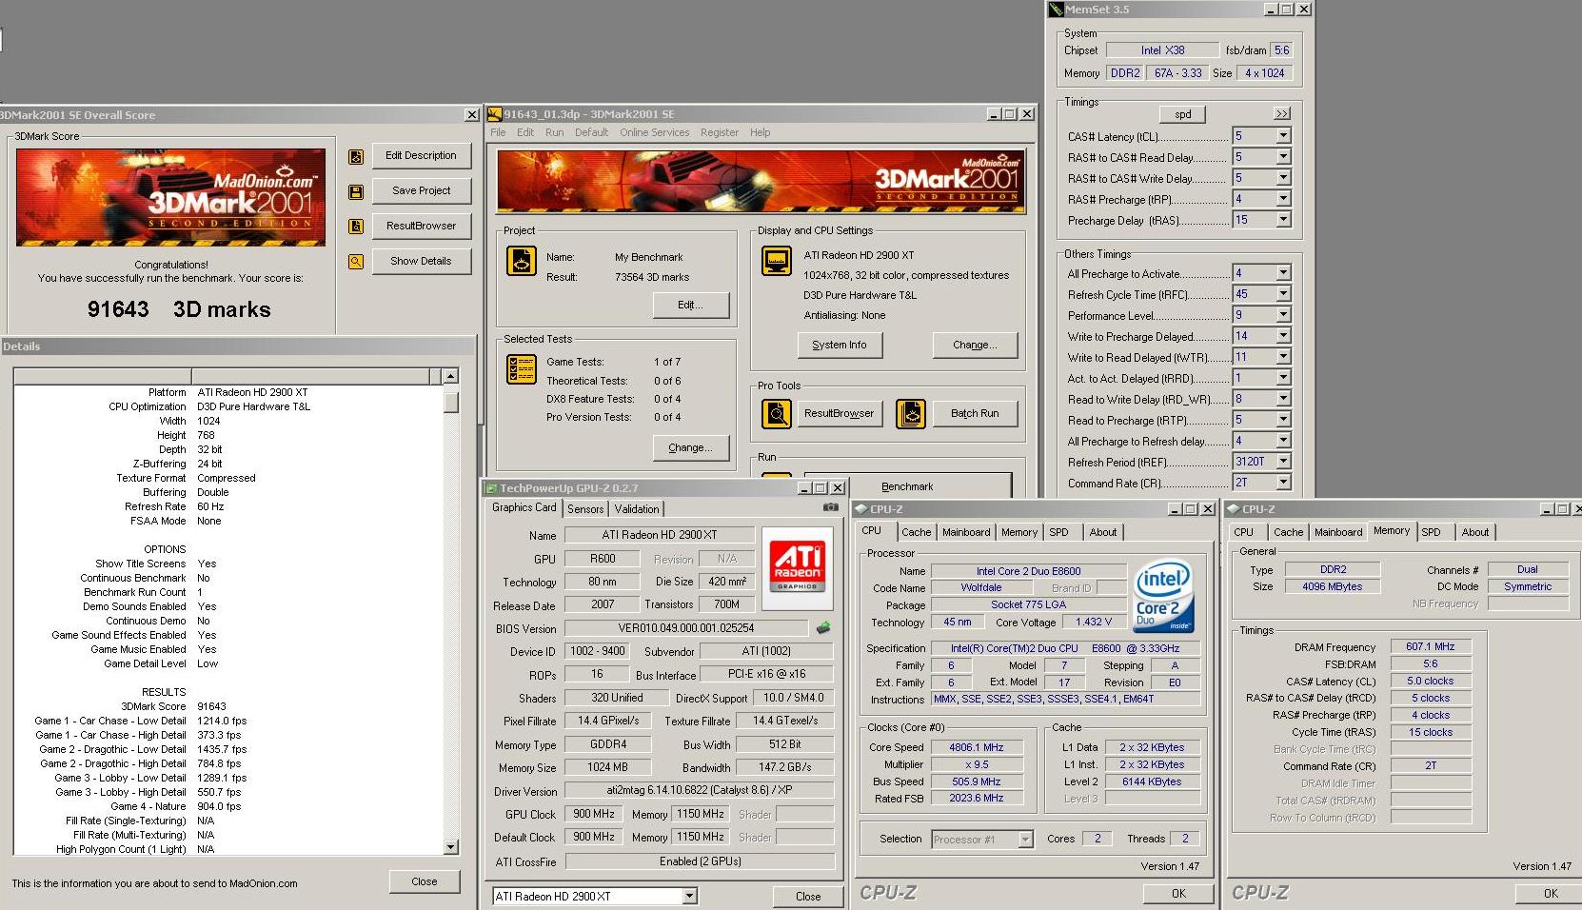The height and width of the screenshot is (910, 1582).
Task: Open the About tab in right CPU-Z window
Action: (1475, 533)
